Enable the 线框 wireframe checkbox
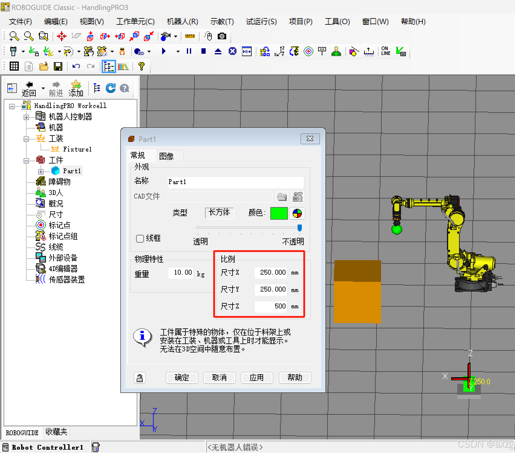The height and width of the screenshot is (453, 515). (x=140, y=239)
